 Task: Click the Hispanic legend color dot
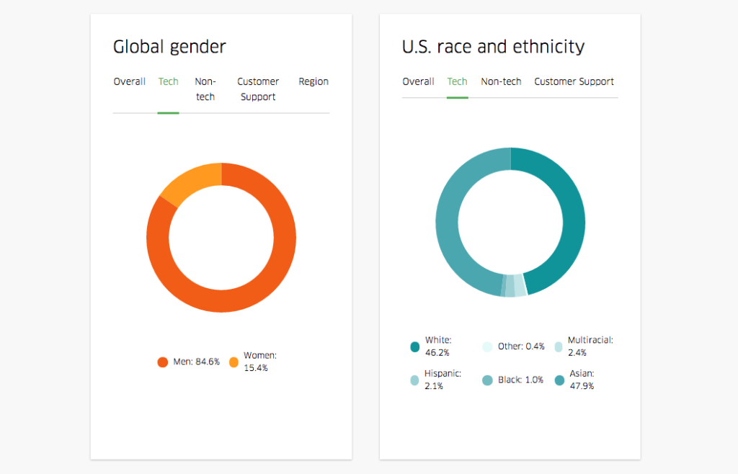[x=414, y=380]
